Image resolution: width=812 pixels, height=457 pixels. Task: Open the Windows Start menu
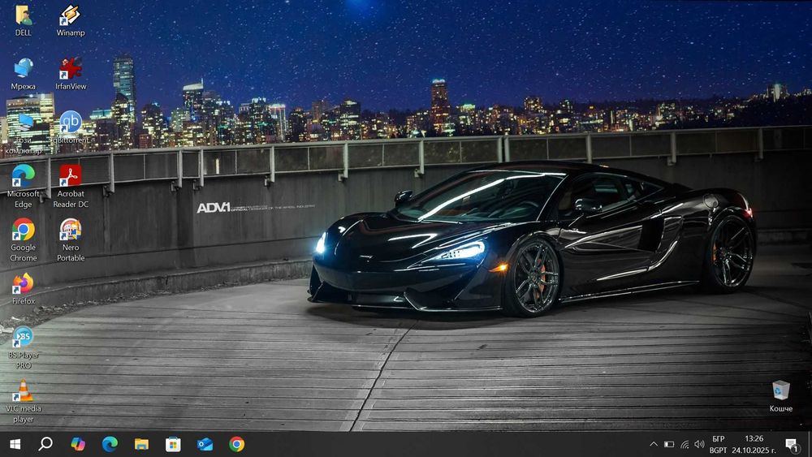coord(15,444)
